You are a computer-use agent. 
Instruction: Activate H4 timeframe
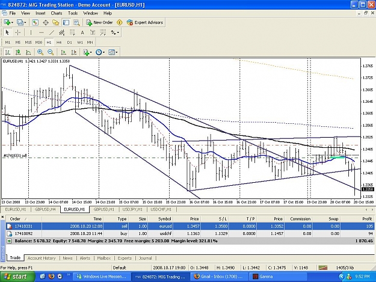click(59, 43)
